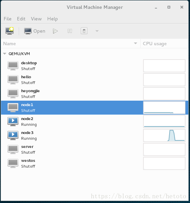Click the Shut Down power icon

[84, 31]
